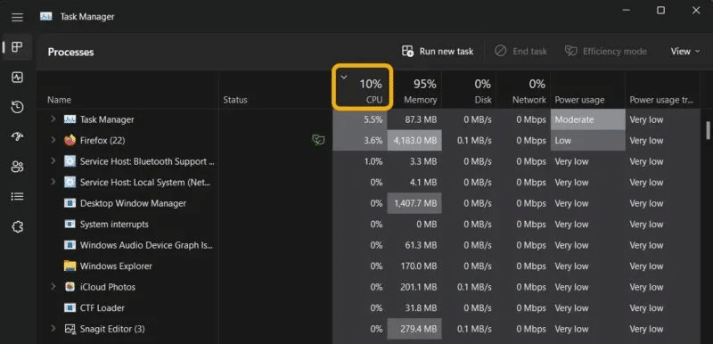Click Desktop Window Manager 1,407.7 MB cell
This screenshot has width=713, height=344.
click(414, 203)
